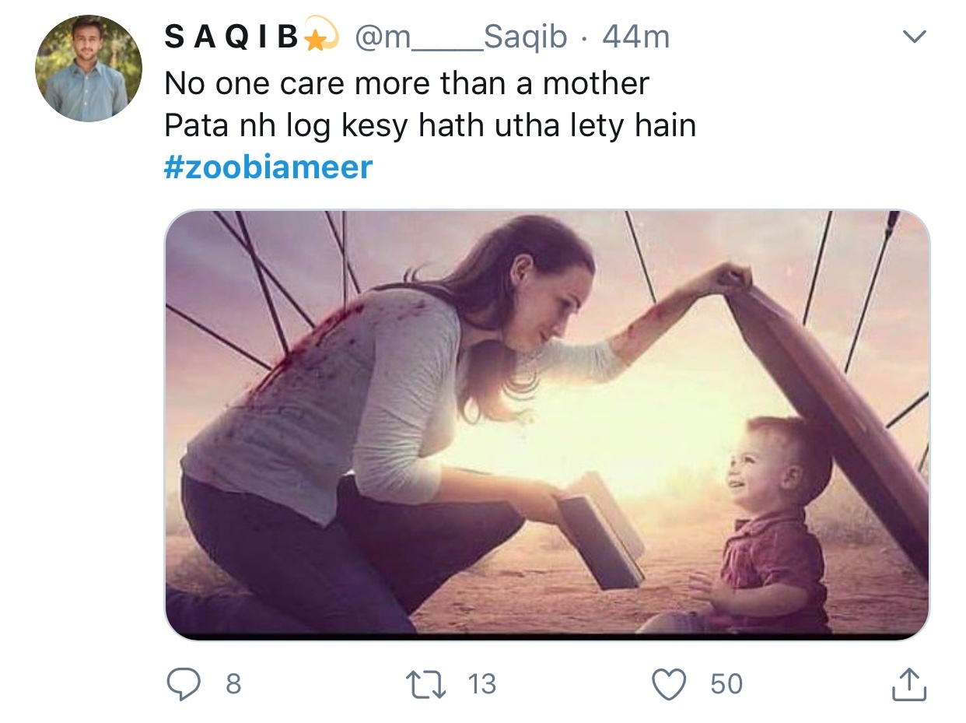966x723 pixels.
Task: Open the #zoobiameer hashtag
Action: (x=268, y=167)
